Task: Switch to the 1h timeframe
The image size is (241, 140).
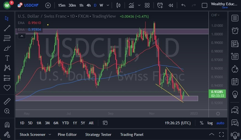Action: click(x=81, y=6)
